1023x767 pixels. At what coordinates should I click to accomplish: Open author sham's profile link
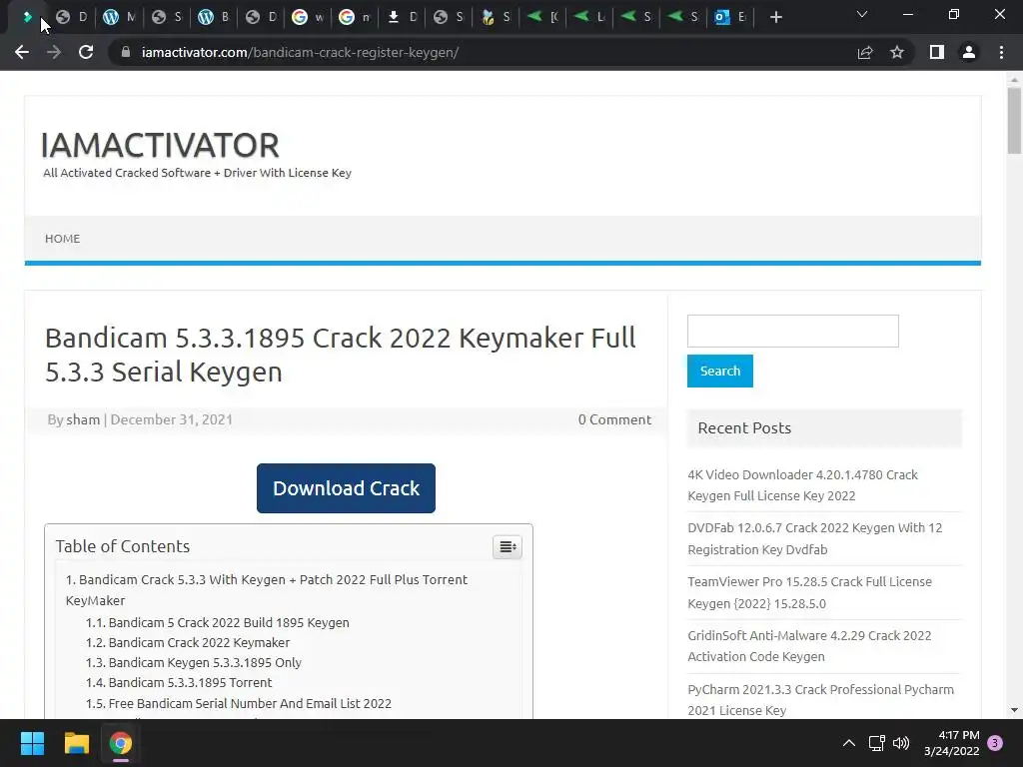tap(83, 419)
